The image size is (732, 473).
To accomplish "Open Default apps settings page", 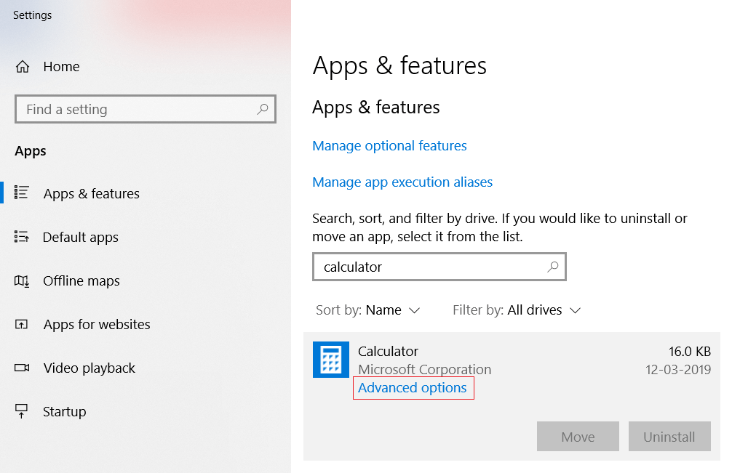I will click(81, 237).
